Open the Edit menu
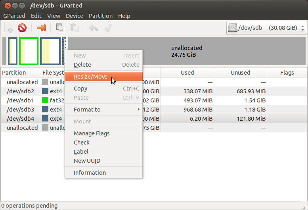This screenshot has width=308, height=210. [x=36, y=16]
